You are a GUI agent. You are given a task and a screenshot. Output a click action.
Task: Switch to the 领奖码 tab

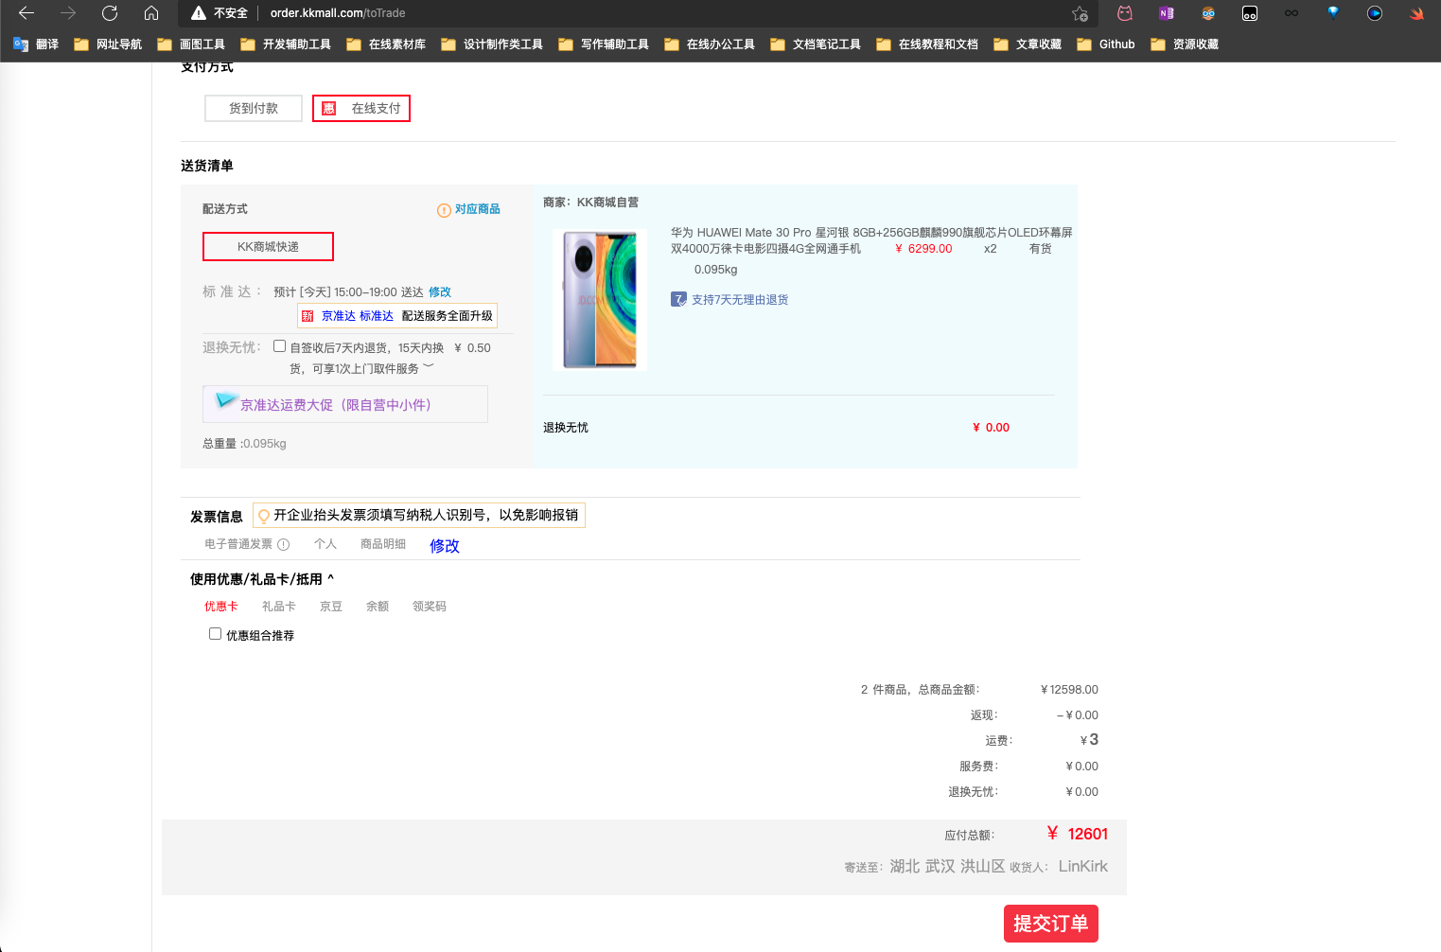click(430, 607)
